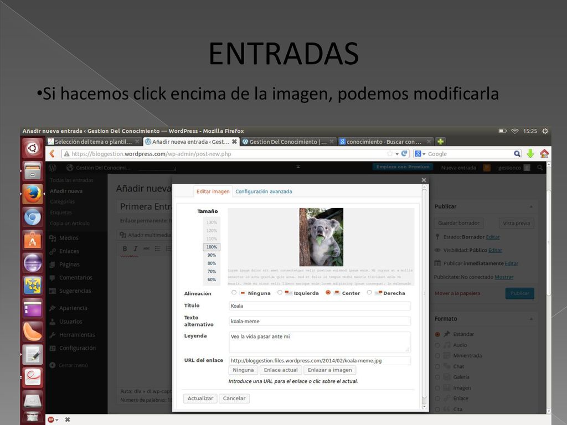Click the Bold formatting icon in editor
567x425 pixels.
pos(125,248)
